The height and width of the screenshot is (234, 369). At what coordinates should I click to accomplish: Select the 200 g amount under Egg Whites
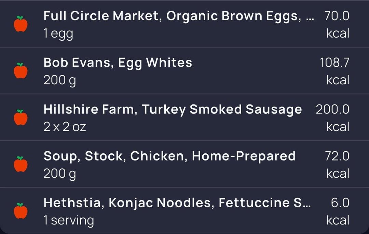(x=60, y=81)
